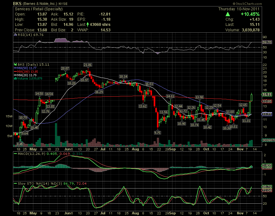The image size is (275, 216).
Task: Click the 14.58 price annotation
Action: pos(39,94)
